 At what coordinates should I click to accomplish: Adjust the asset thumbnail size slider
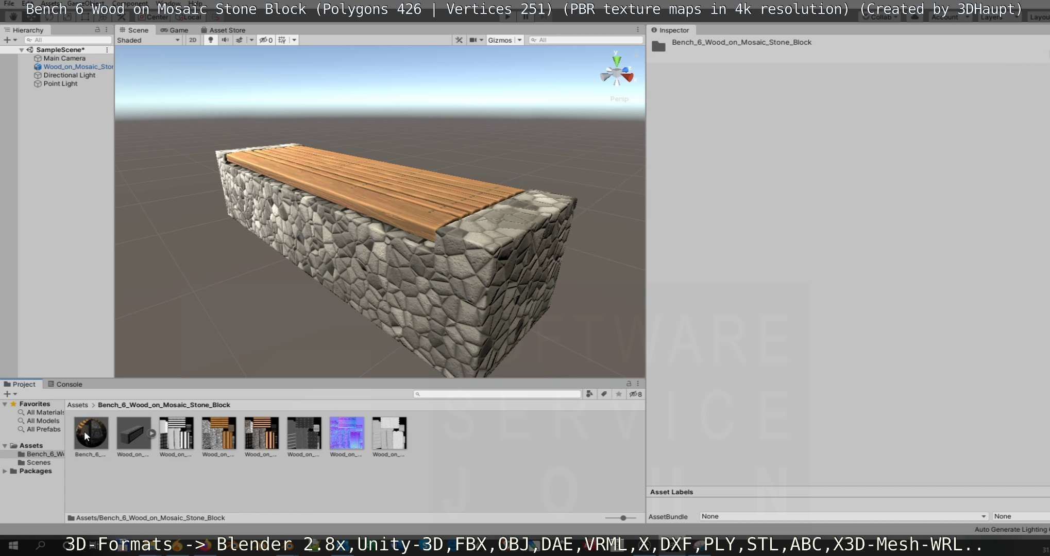(622, 518)
